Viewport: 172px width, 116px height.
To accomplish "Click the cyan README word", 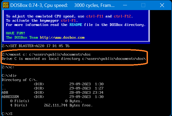I will tap(76, 25).
